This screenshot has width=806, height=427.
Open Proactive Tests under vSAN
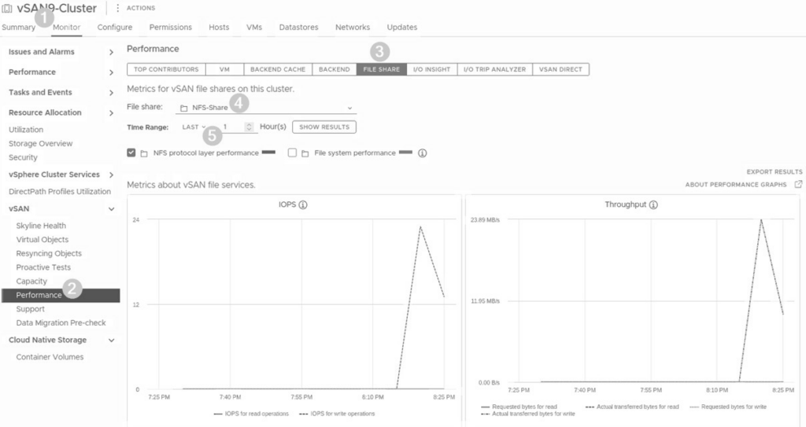43,267
